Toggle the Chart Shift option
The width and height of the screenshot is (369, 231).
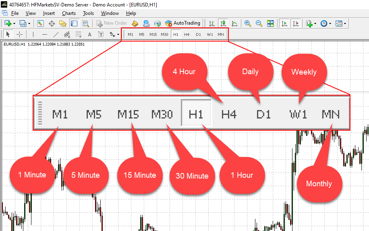(x=296, y=23)
